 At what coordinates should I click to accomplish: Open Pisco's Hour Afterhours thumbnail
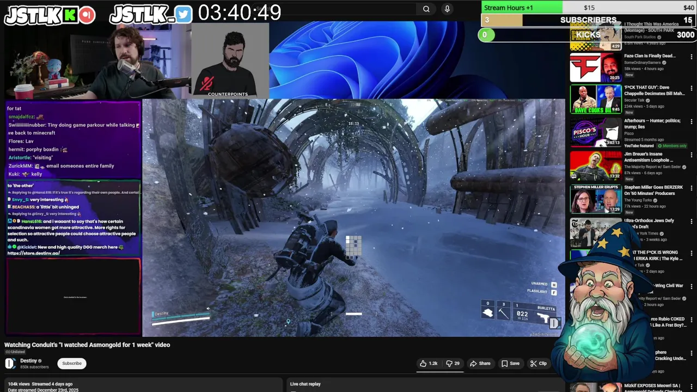point(596,132)
